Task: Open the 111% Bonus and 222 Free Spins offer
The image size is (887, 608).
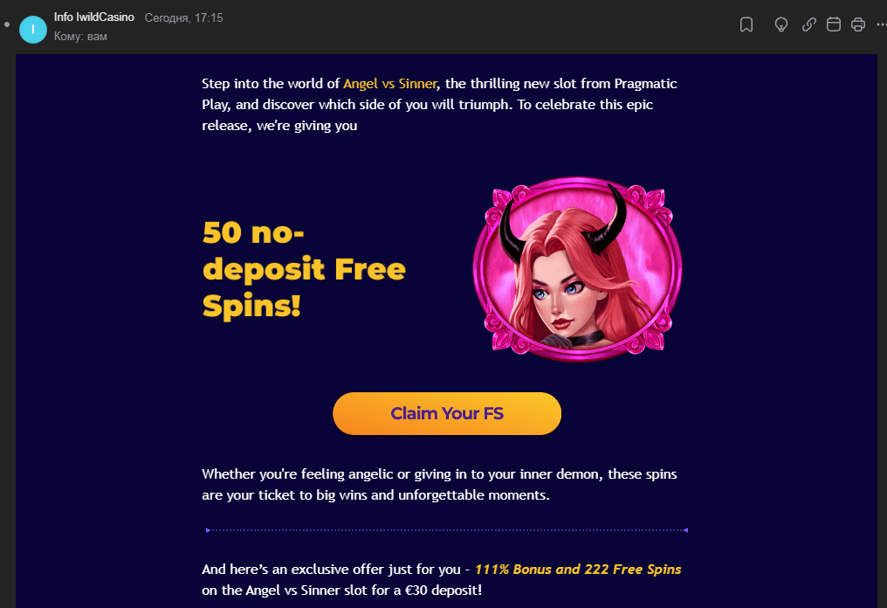Action: click(578, 569)
